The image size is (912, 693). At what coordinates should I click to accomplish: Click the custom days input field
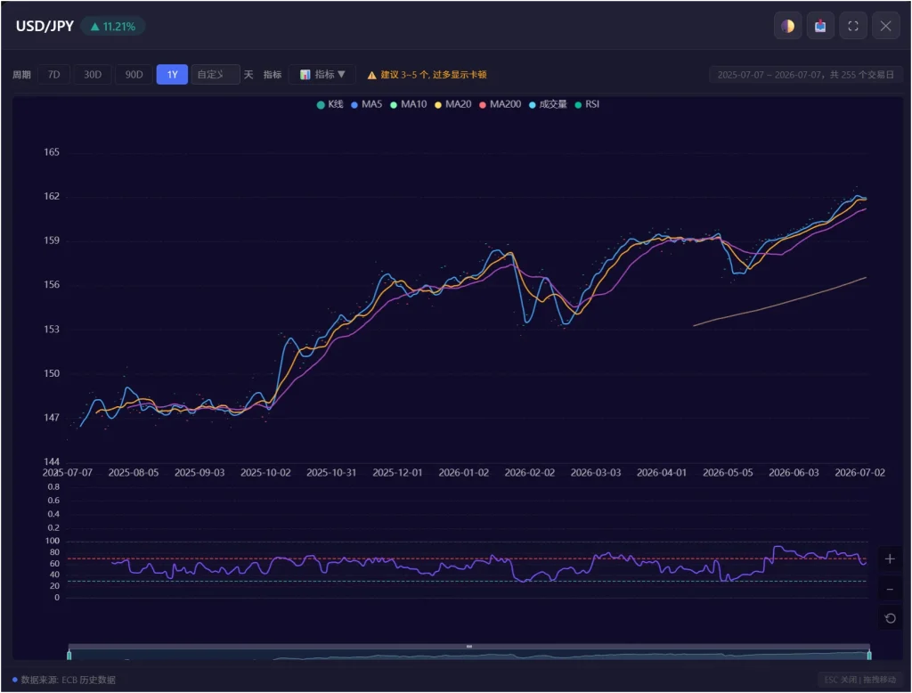click(216, 75)
